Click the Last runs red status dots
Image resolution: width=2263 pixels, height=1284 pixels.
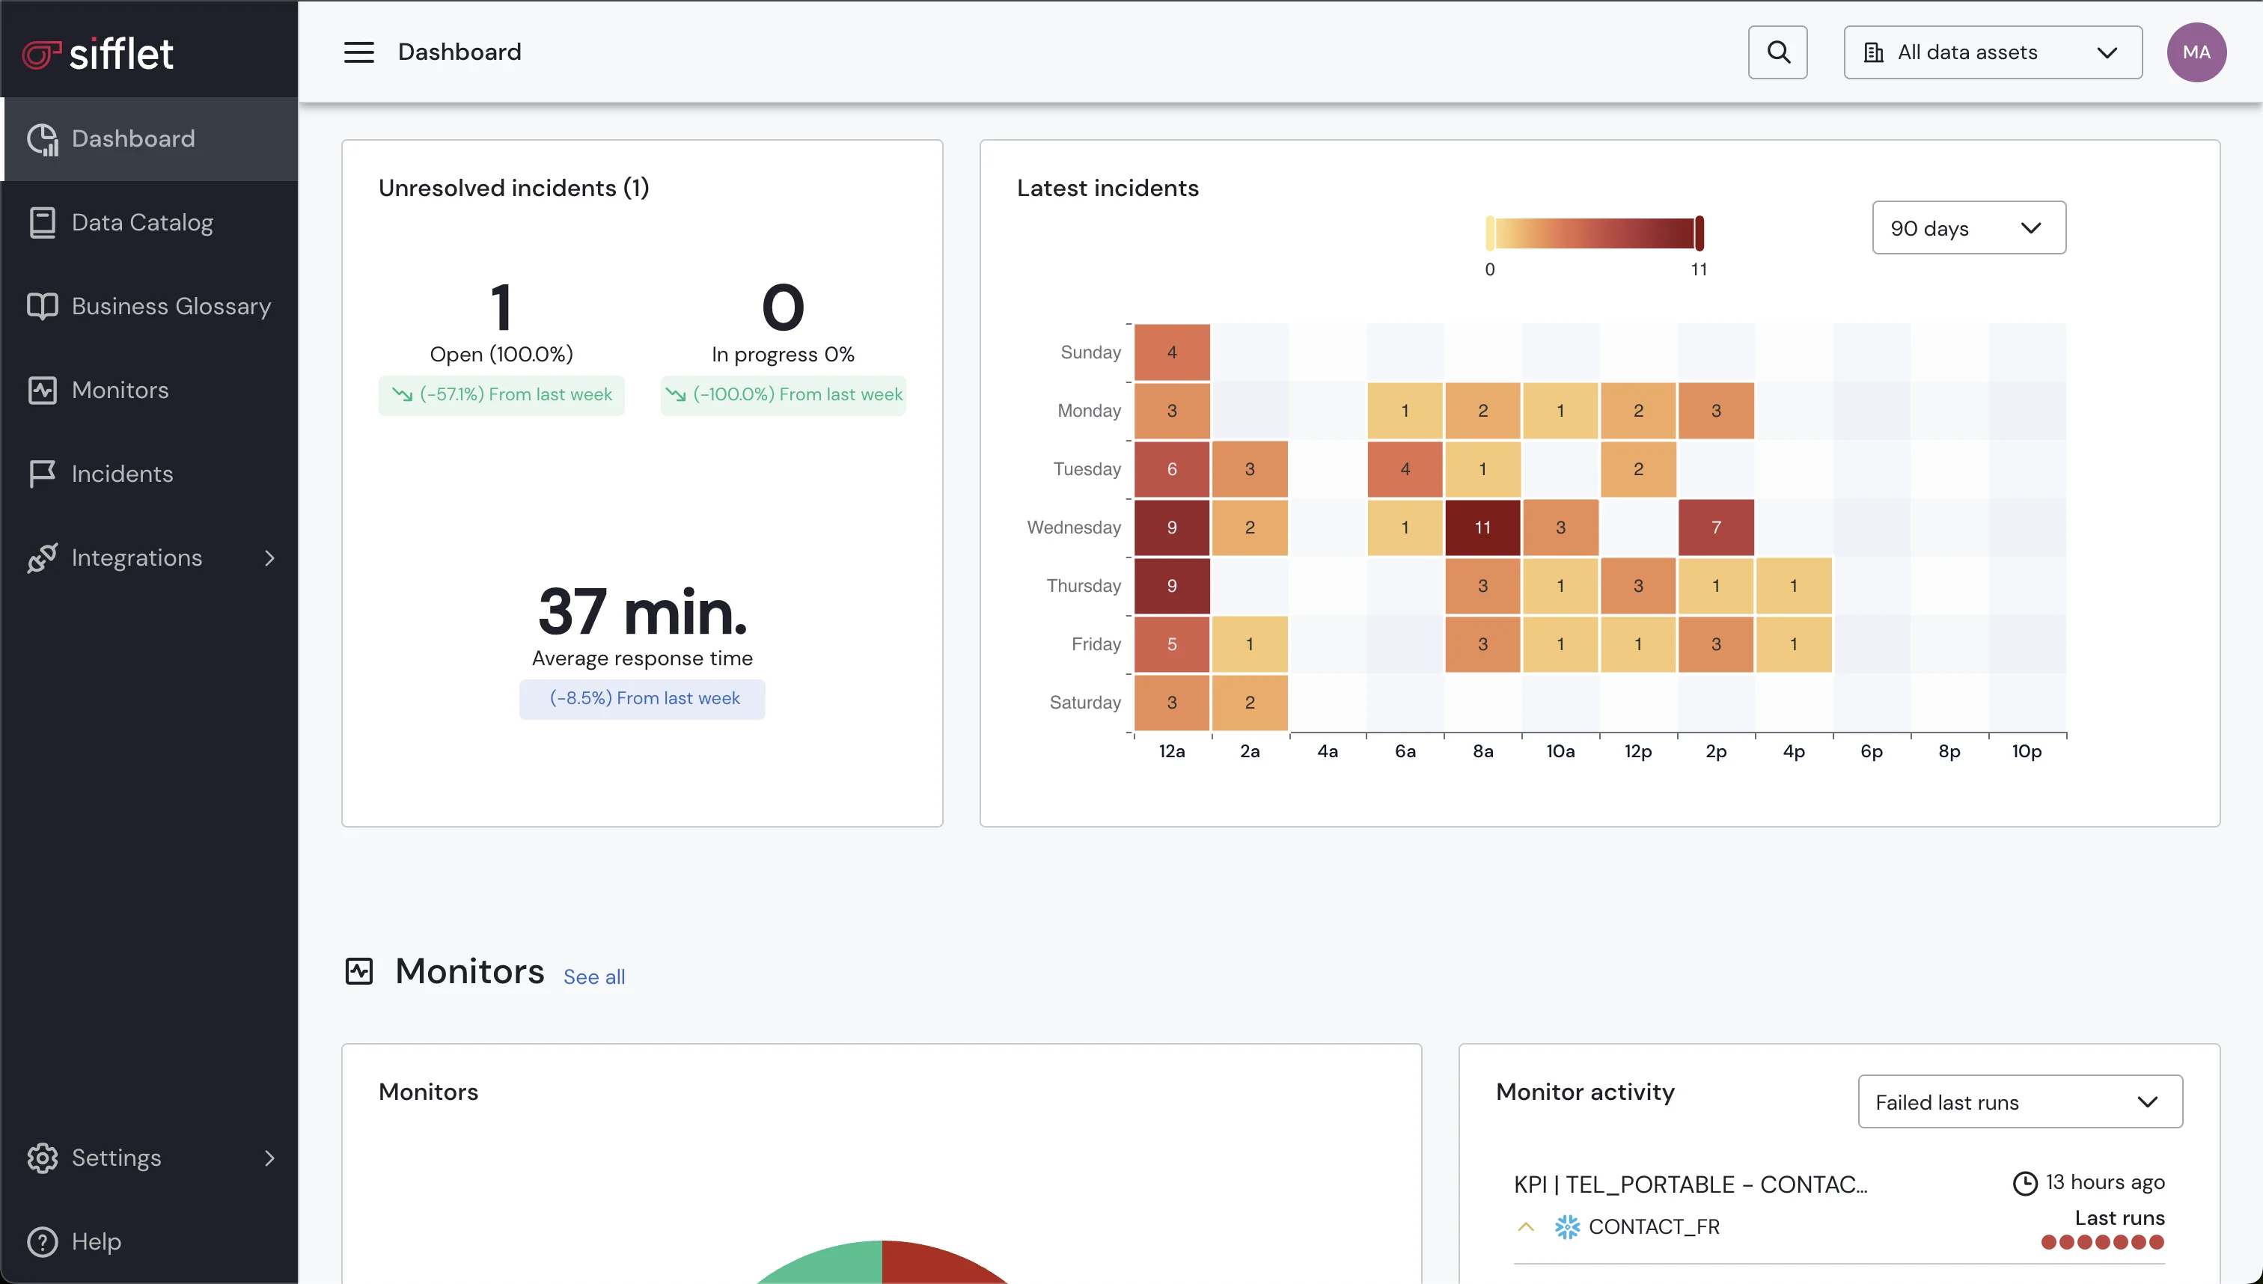tap(2103, 1243)
